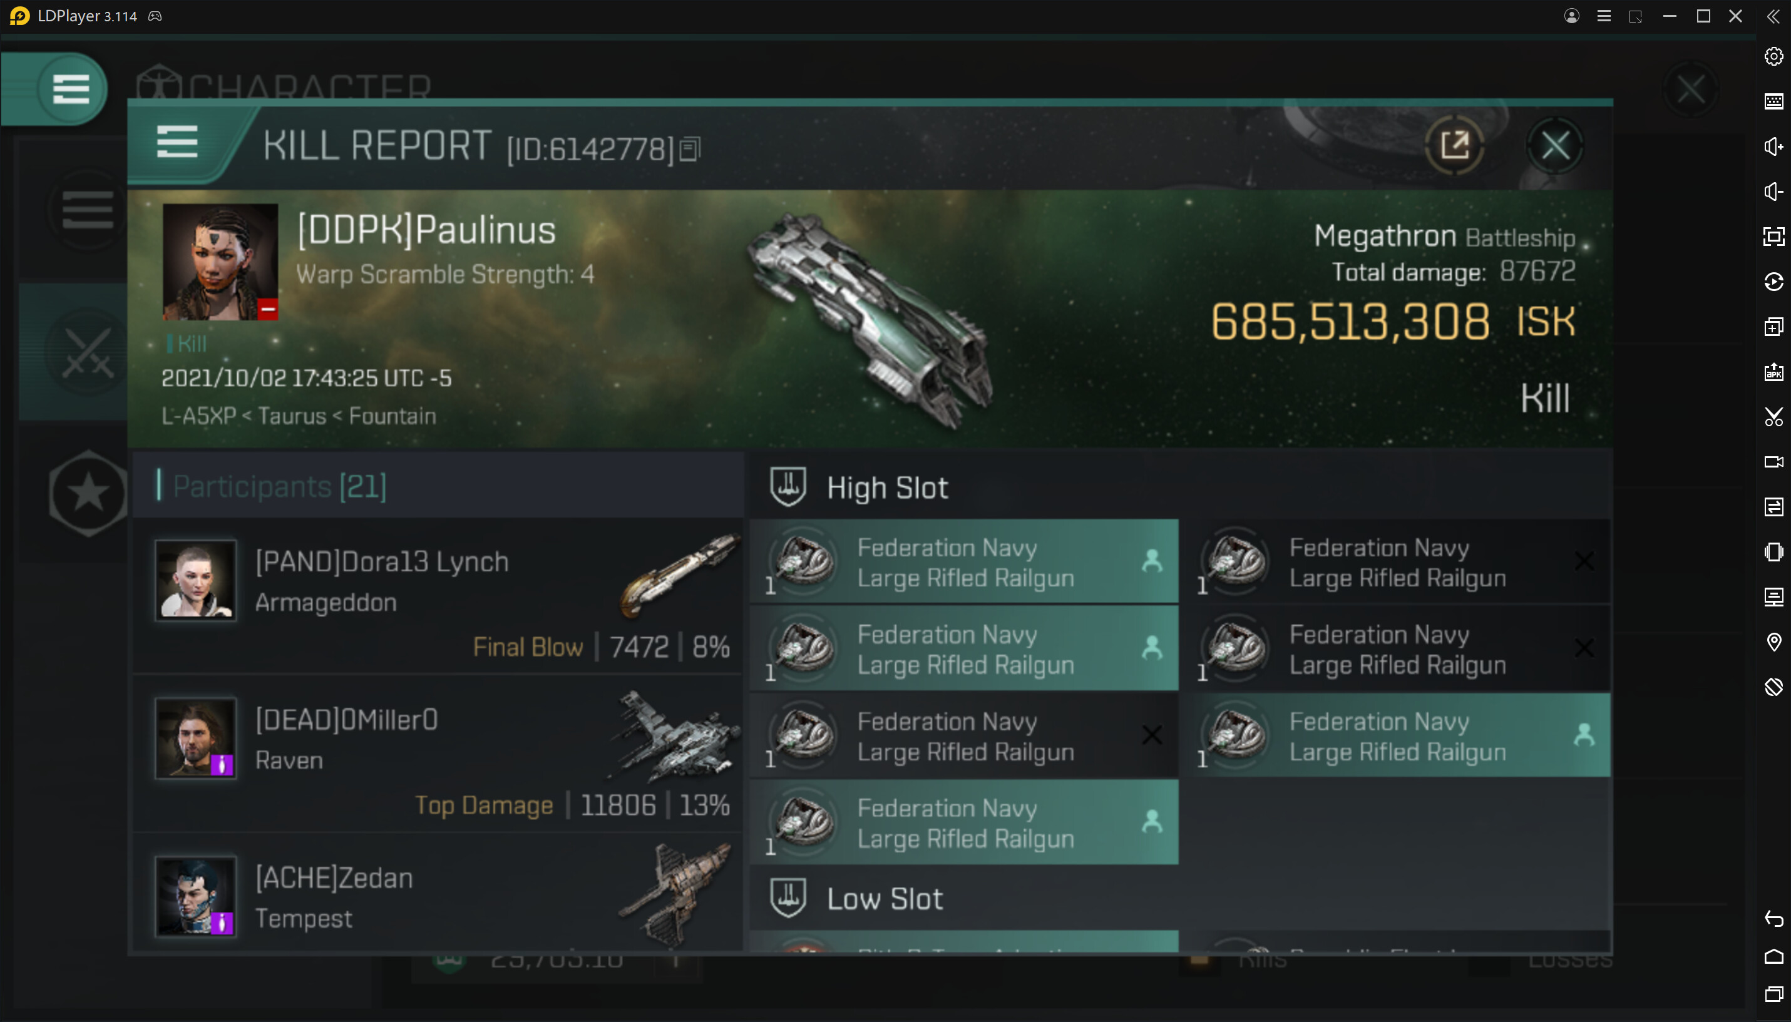Open the main green menu button
The width and height of the screenshot is (1791, 1022).
point(70,89)
